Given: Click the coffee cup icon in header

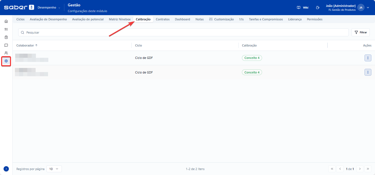Looking at the screenshot, I should tap(318, 7).
